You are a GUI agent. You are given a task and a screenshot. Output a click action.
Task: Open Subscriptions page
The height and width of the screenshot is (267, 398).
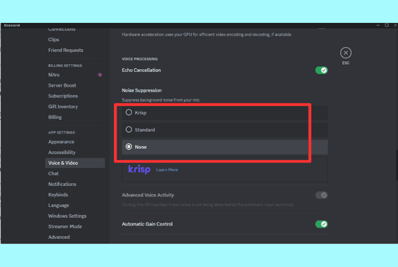[x=63, y=96]
